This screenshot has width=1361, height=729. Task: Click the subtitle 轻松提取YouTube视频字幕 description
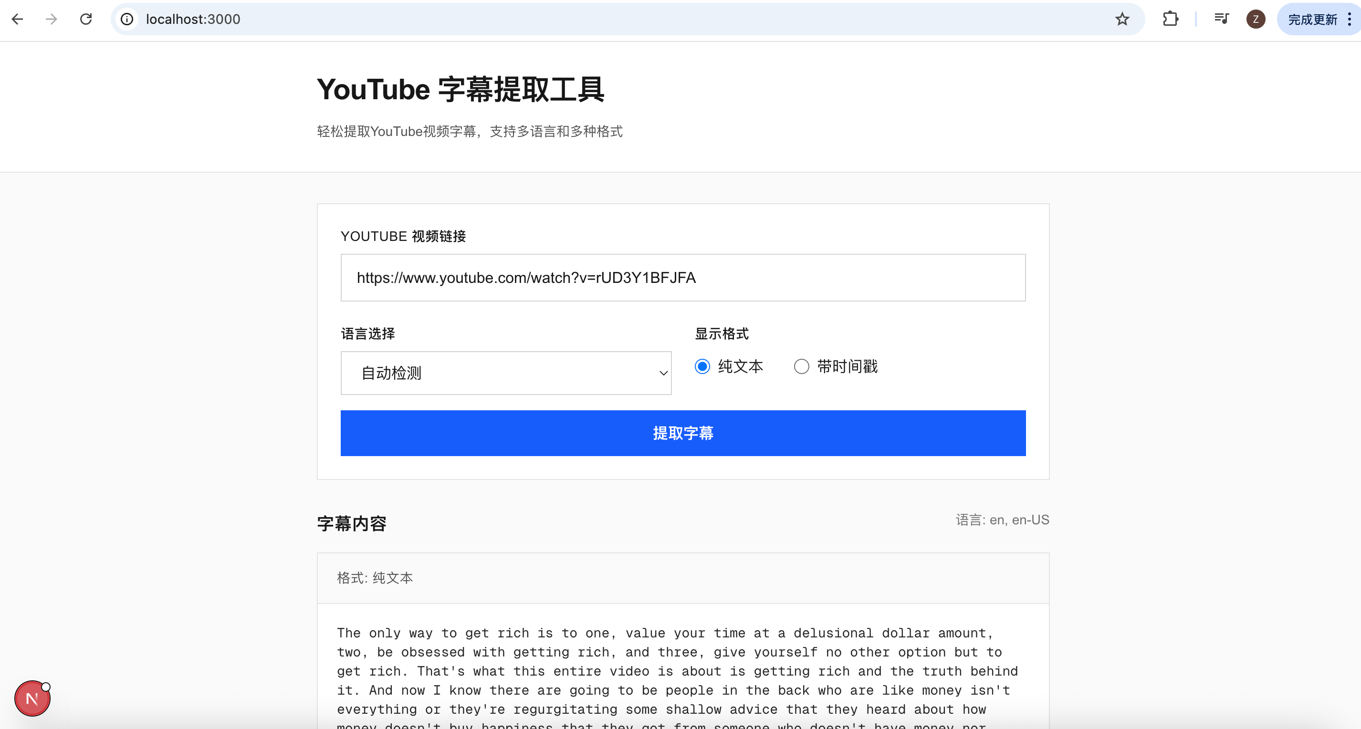[470, 132]
